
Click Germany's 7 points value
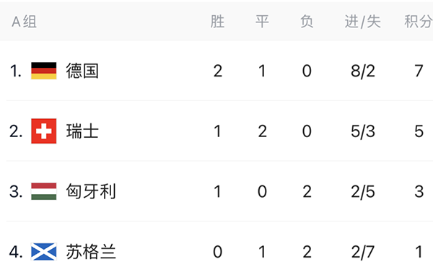tap(419, 71)
